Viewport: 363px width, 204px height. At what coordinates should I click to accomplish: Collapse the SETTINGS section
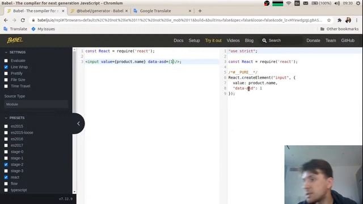pyautogui.click(x=15, y=52)
